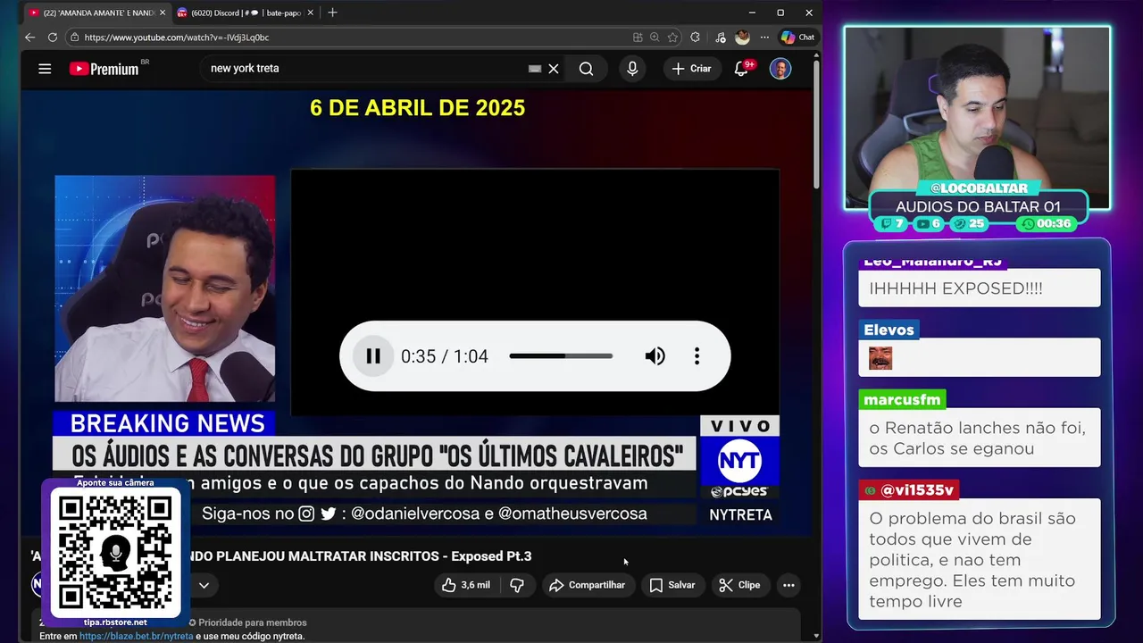Save the video with Salvar
This screenshot has width=1143, height=643.
click(672, 585)
